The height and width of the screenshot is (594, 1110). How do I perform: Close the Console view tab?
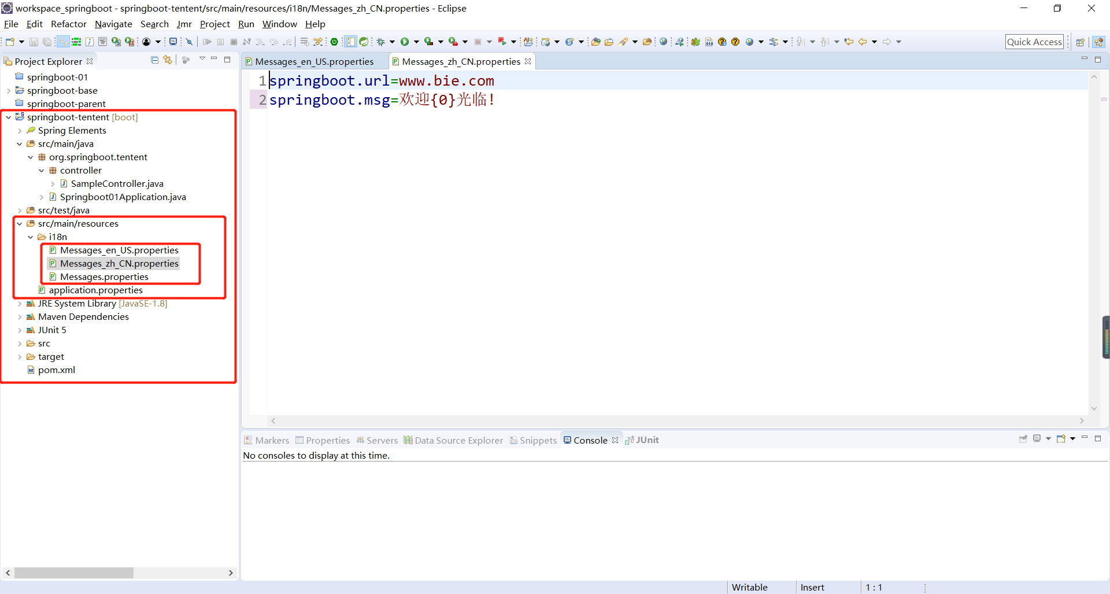point(615,440)
